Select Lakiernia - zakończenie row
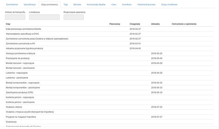Viewport: 219px width, 129px height. (x=109, y=78)
